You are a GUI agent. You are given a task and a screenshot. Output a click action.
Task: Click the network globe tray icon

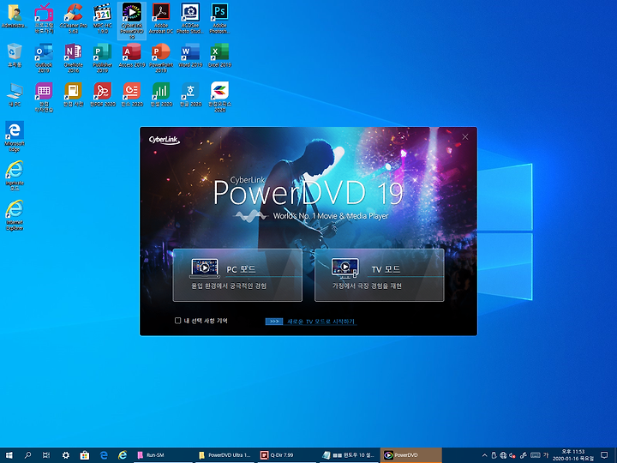503,455
